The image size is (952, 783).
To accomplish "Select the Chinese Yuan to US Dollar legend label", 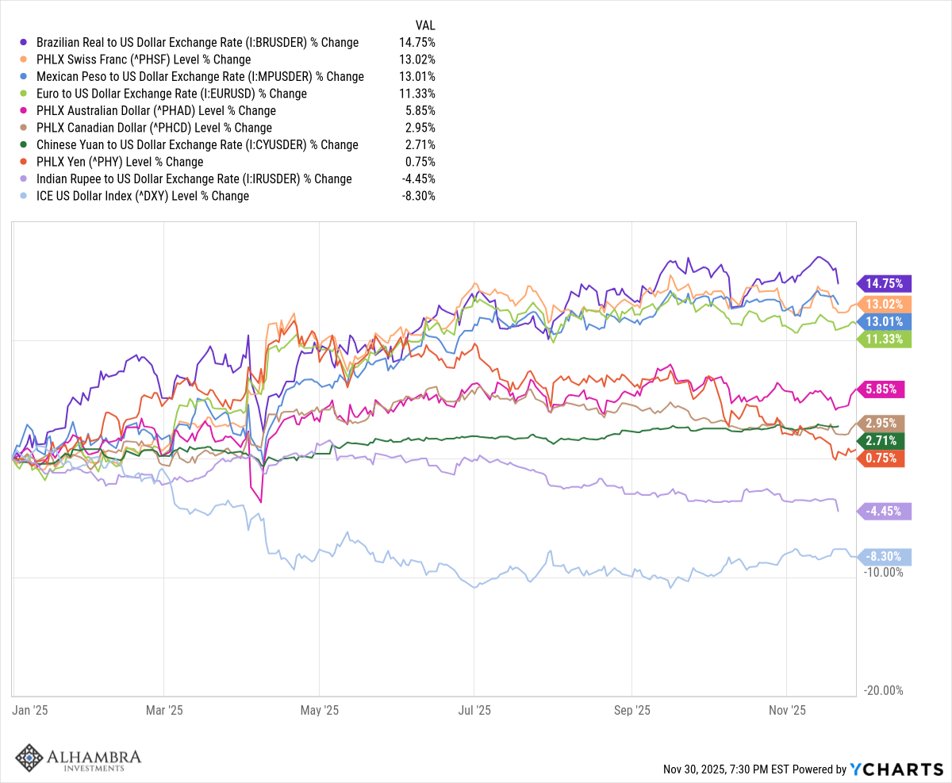I will [x=198, y=145].
